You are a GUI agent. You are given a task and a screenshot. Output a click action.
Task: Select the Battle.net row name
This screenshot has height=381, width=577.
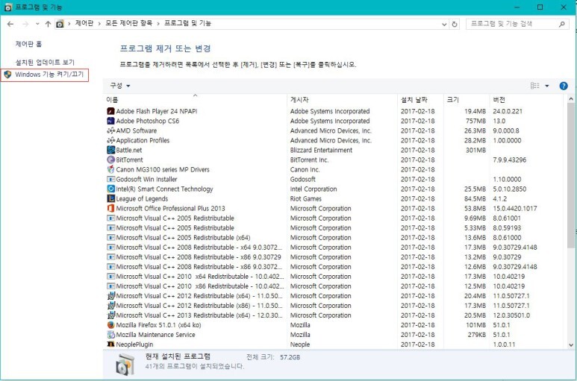[129, 151]
